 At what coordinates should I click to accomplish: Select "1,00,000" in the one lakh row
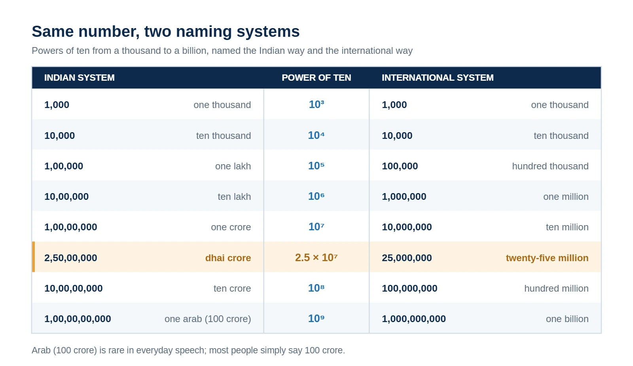tap(64, 166)
